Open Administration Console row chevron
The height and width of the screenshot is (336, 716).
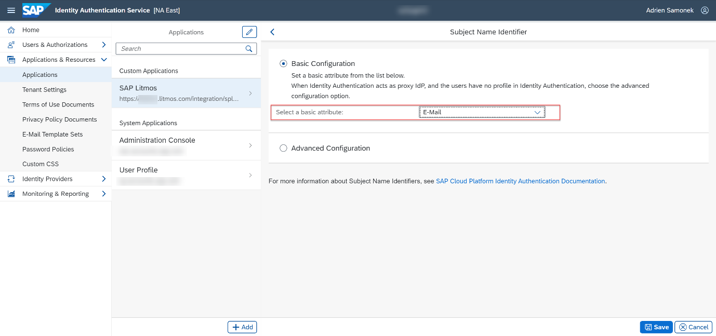point(250,145)
